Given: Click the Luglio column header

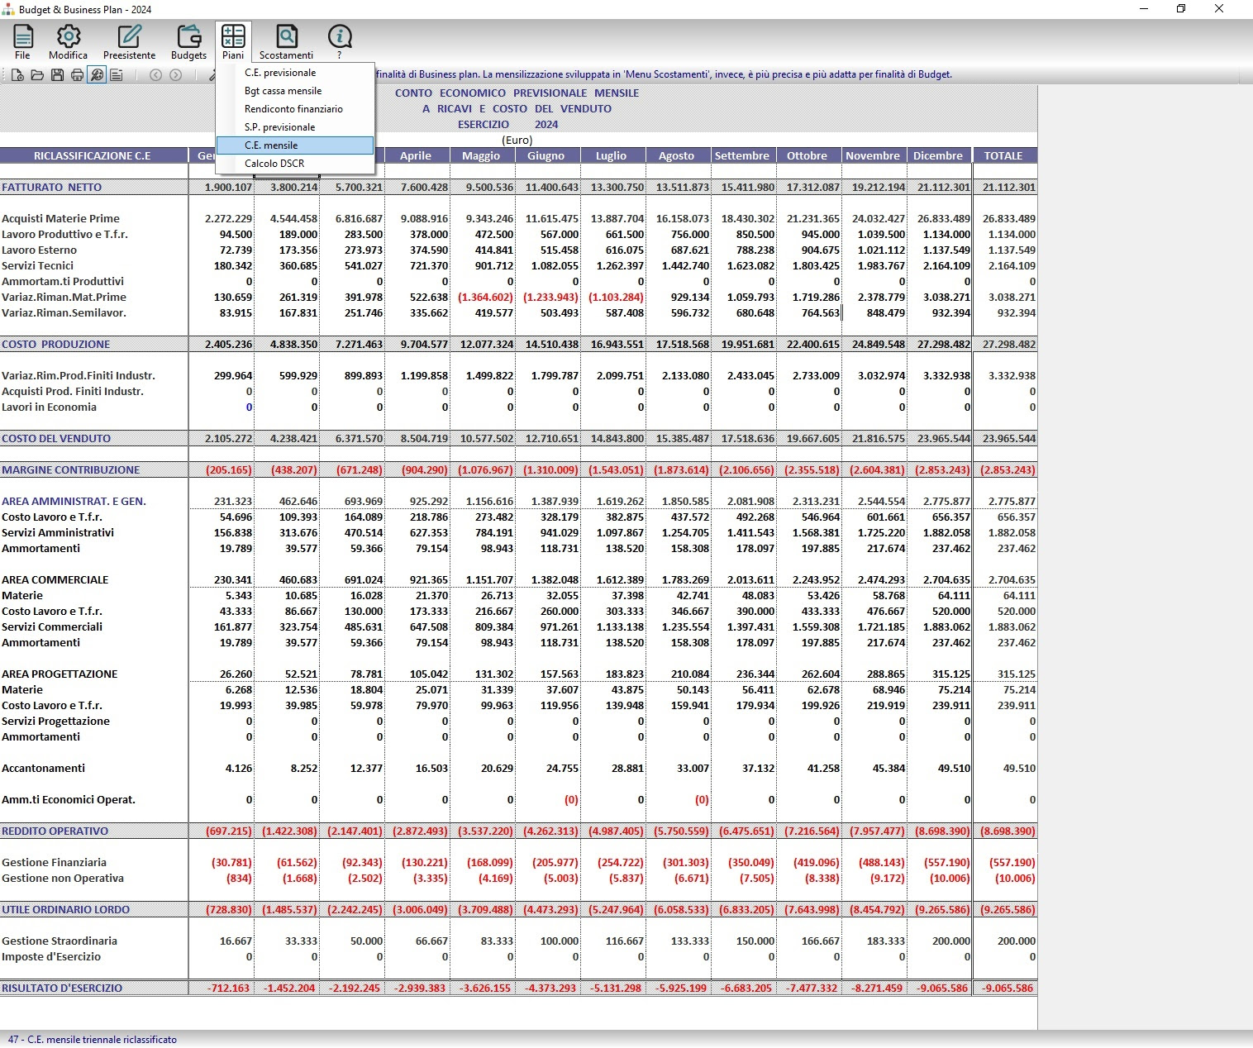Looking at the screenshot, I should pyautogui.click(x=612, y=155).
